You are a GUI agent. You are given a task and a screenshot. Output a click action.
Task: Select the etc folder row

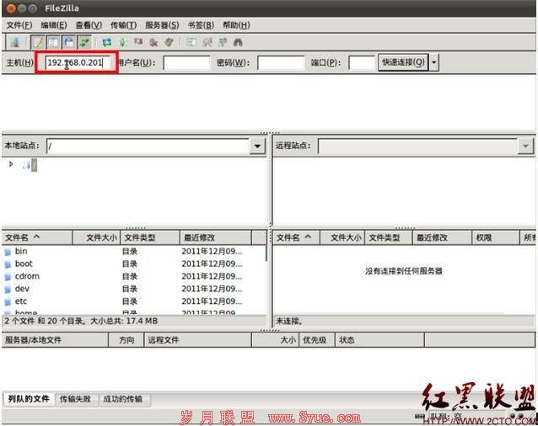pos(134,301)
